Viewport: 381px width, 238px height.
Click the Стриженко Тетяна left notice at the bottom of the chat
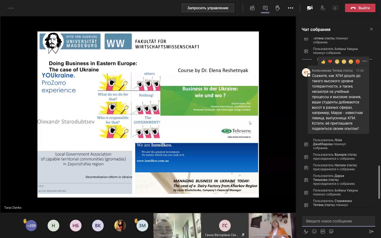coord(332,203)
